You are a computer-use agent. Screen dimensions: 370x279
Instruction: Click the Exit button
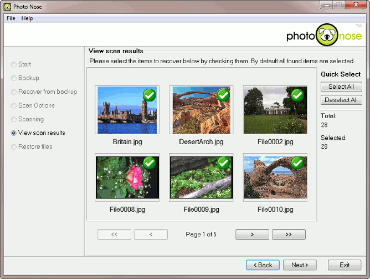click(x=345, y=265)
